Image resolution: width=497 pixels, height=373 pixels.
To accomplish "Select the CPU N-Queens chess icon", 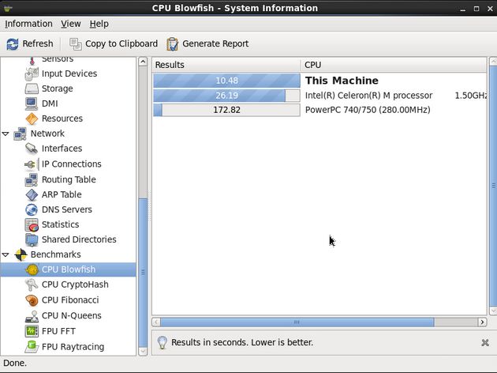I will click(32, 316).
